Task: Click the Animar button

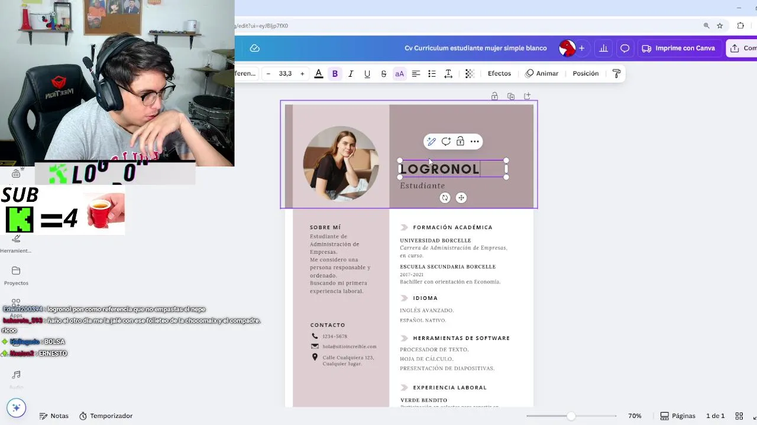Action: click(x=542, y=74)
